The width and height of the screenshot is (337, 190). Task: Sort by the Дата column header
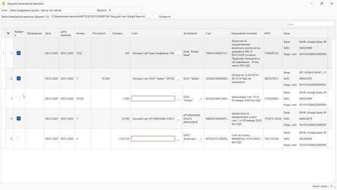coord(52,33)
